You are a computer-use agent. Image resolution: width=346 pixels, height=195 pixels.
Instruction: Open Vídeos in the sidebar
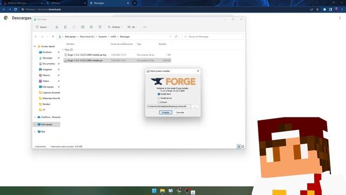45,81
